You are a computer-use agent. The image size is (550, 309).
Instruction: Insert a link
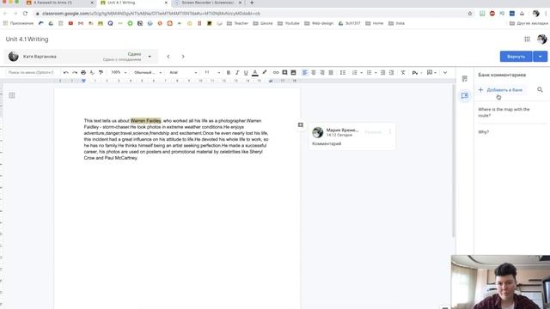pyautogui.click(x=276, y=72)
